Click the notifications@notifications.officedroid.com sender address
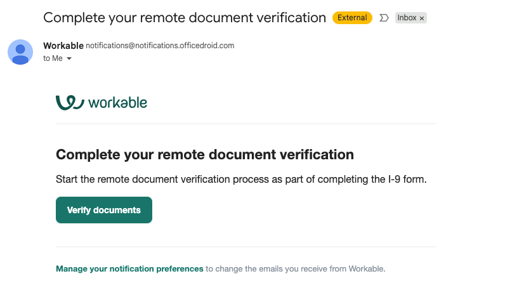Viewport: 505px width, 302px height. click(x=160, y=46)
